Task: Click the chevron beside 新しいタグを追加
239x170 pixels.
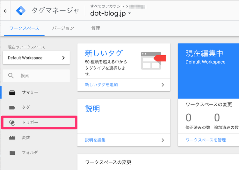Action: 163,85
